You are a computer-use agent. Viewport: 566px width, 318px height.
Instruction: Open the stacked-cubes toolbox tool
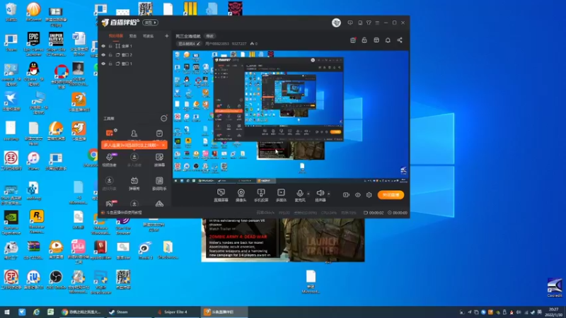pos(159,204)
